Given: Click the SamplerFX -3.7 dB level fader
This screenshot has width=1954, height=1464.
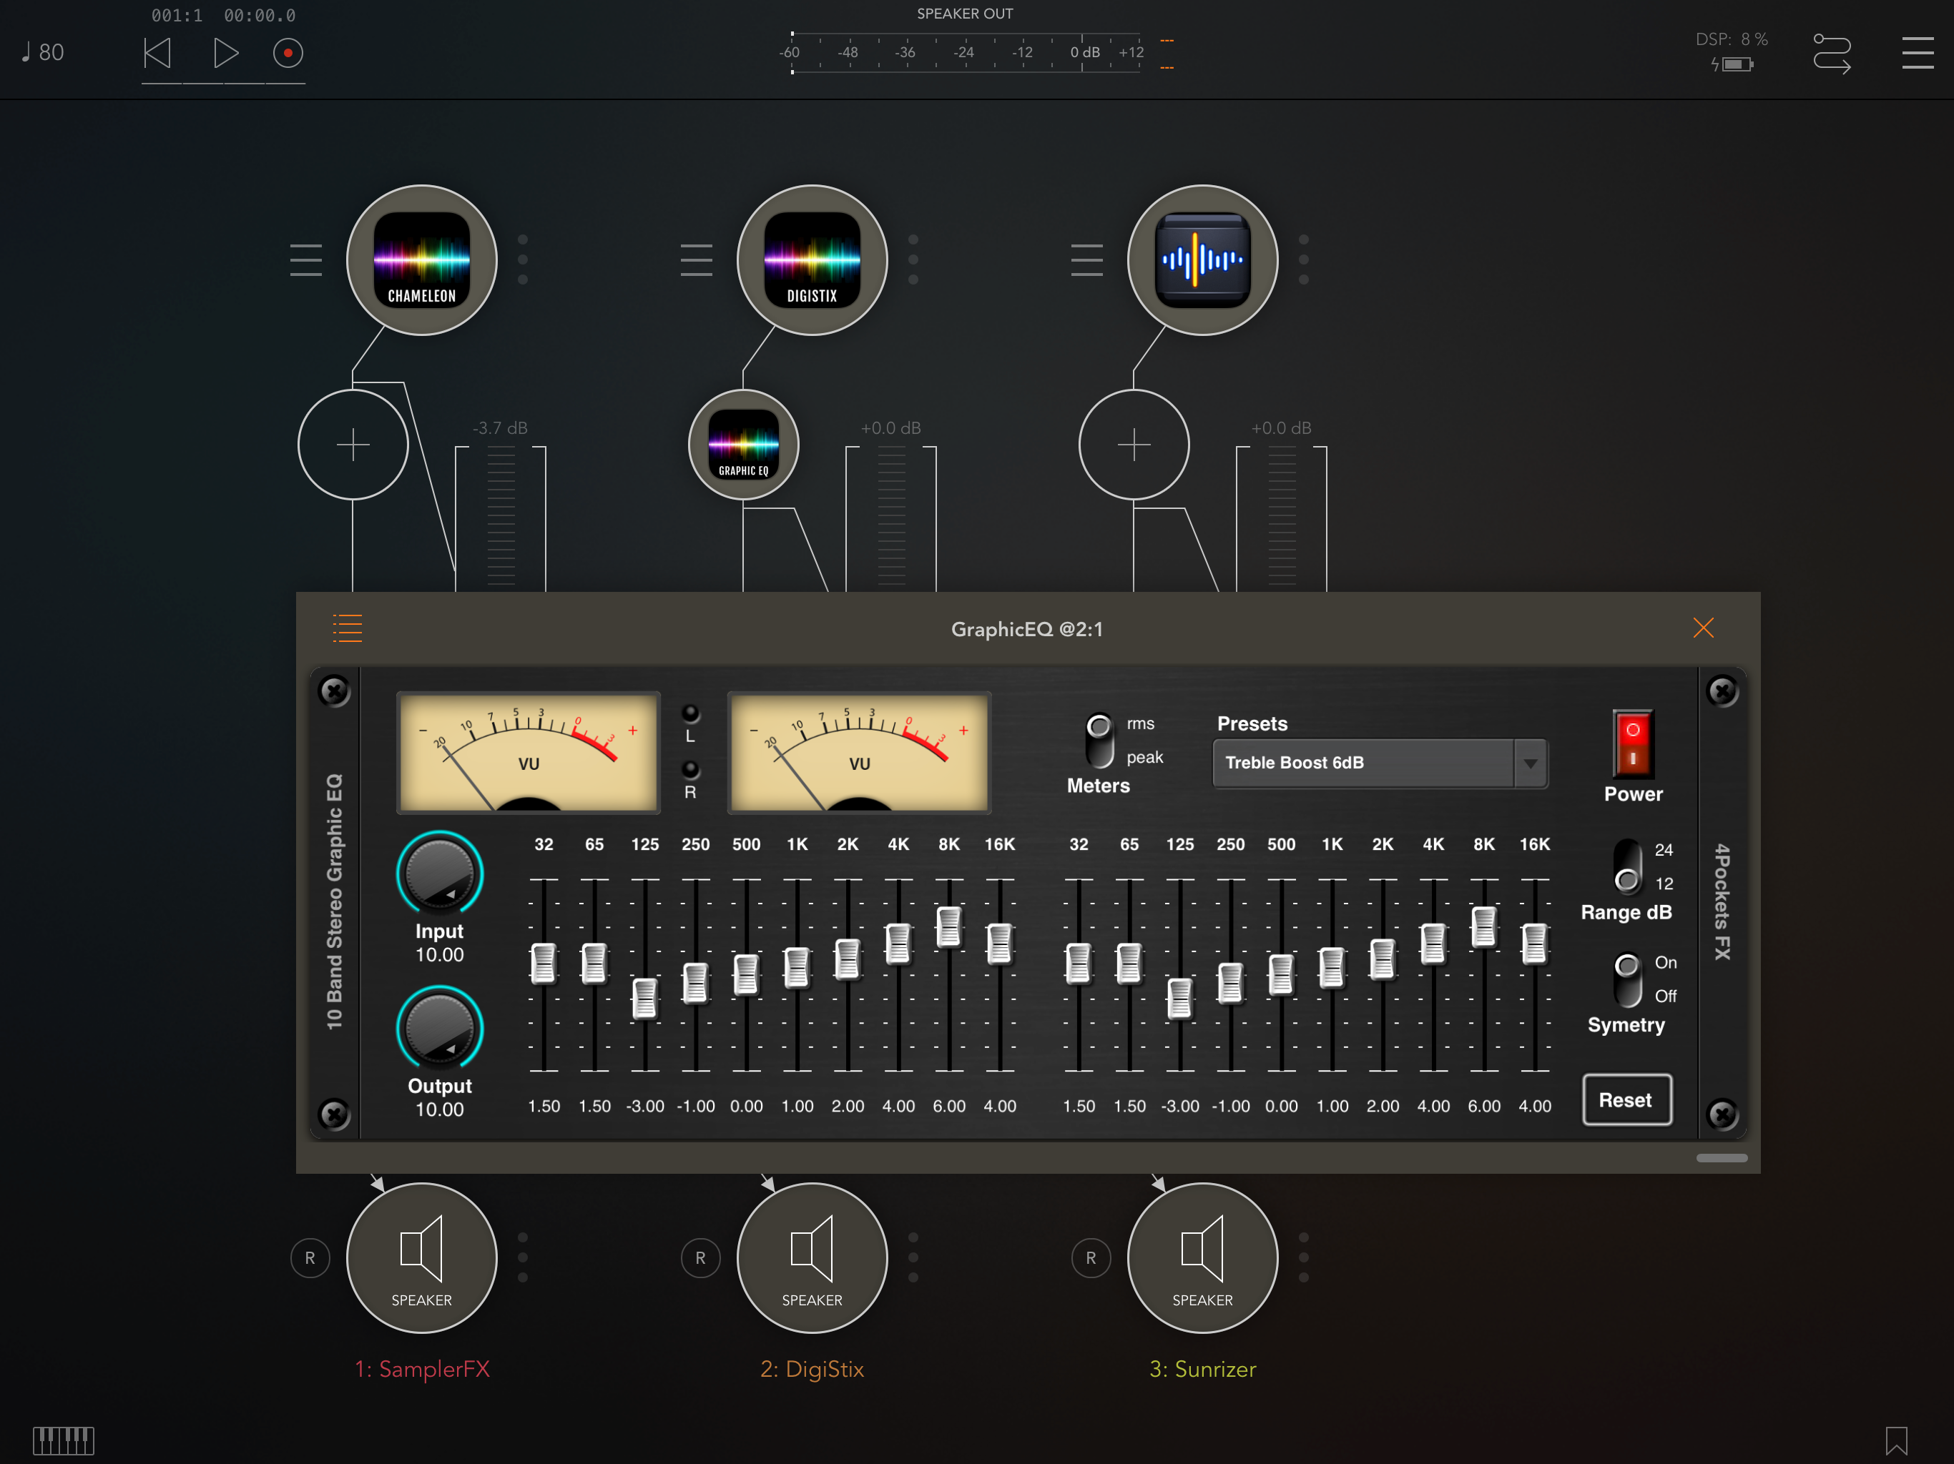Looking at the screenshot, I should (x=501, y=518).
